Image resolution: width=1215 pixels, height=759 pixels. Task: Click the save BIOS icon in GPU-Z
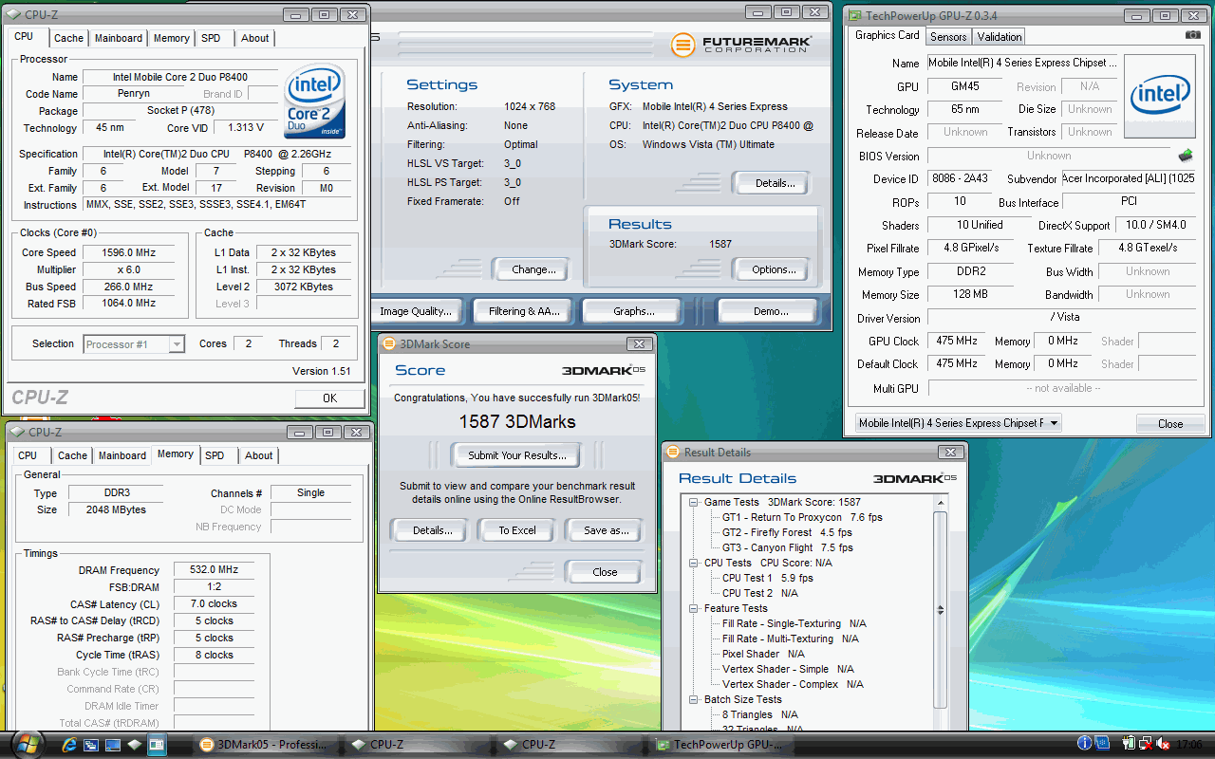pos(1186,155)
